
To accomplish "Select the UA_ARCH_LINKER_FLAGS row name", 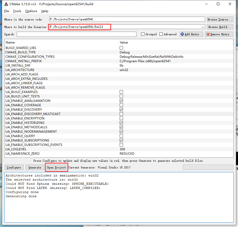I will [x=24, y=83].
